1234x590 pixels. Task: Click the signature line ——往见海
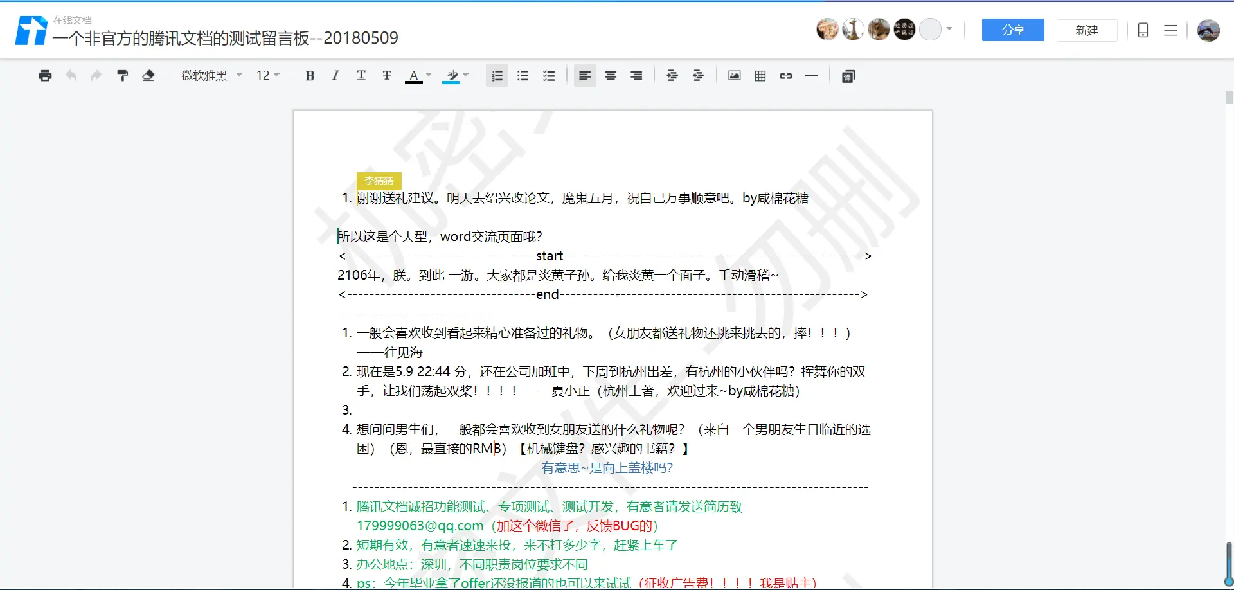click(390, 352)
